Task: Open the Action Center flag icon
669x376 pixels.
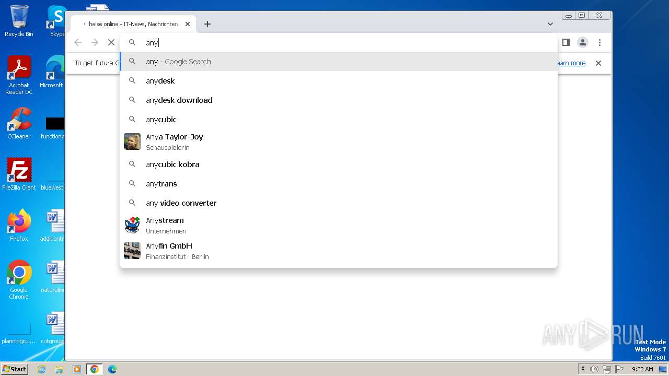Action: (x=619, y=369)
